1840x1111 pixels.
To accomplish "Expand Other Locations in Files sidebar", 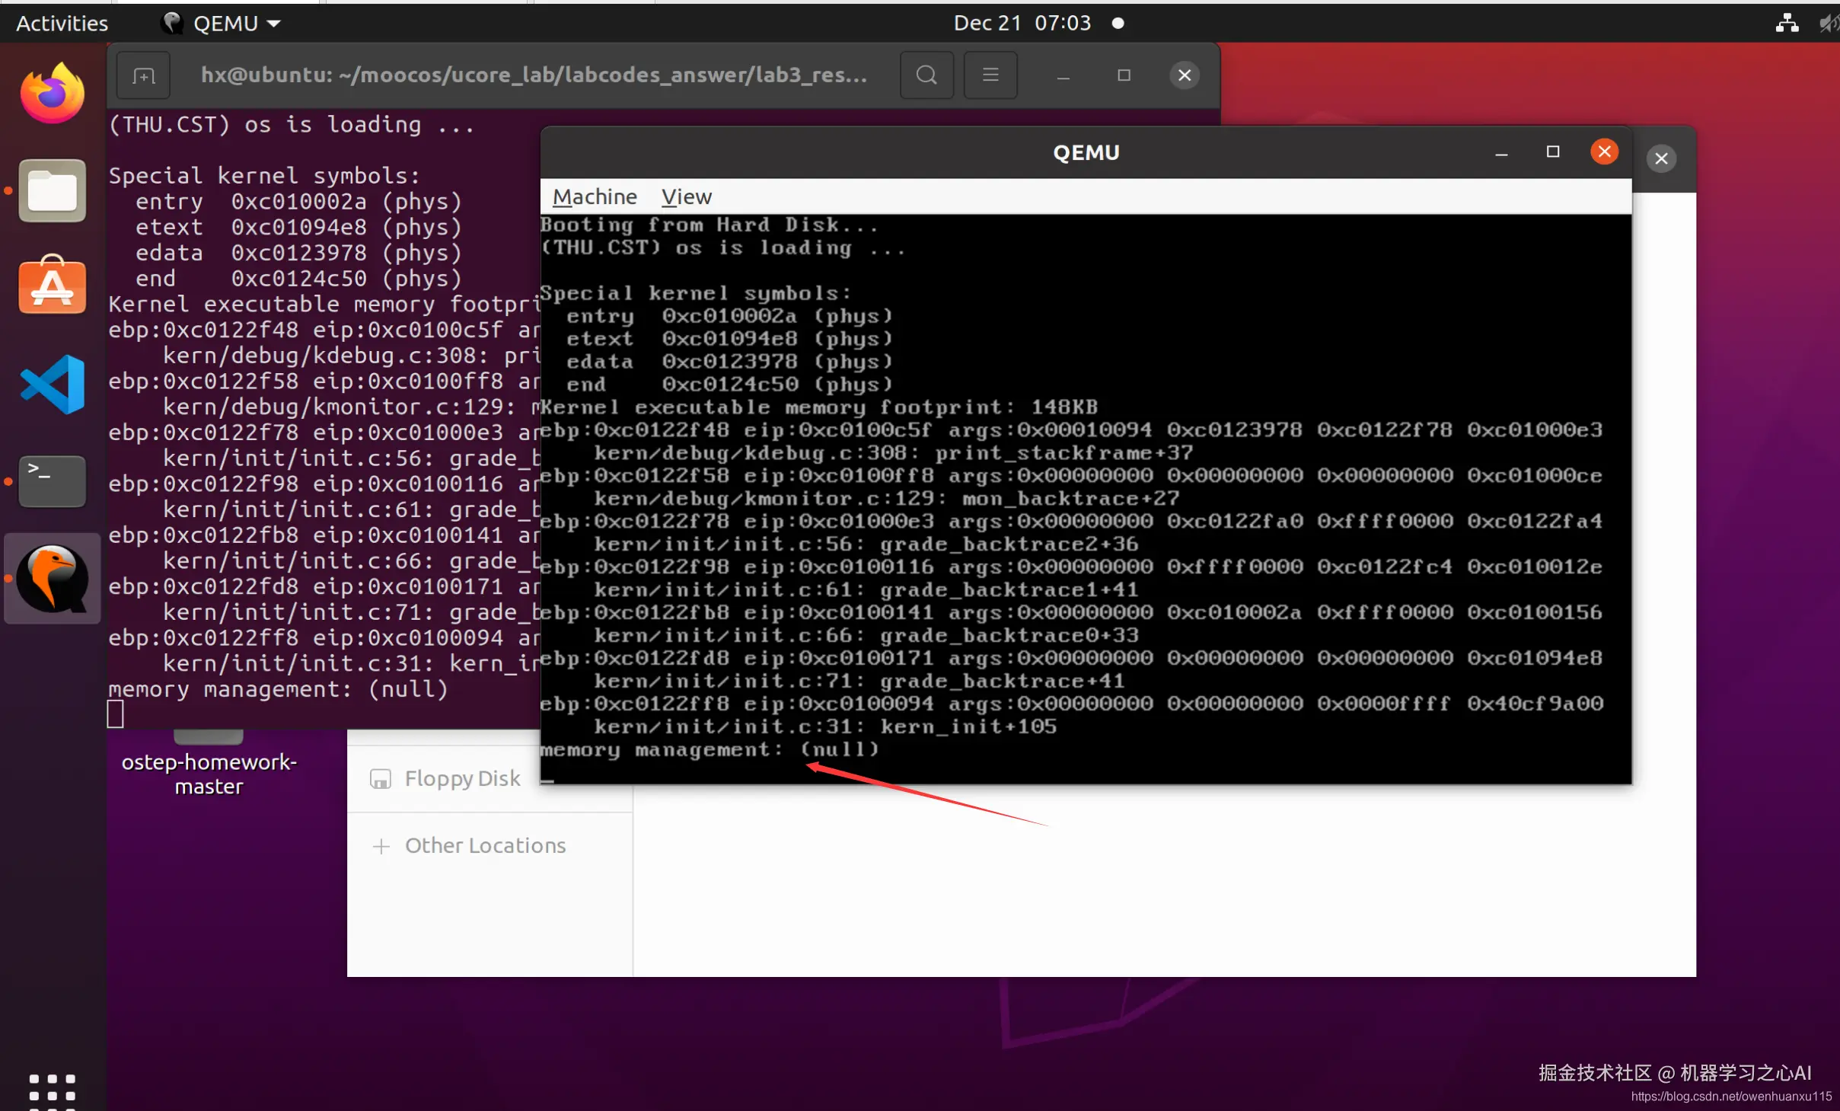I will [x=485, y=845].
